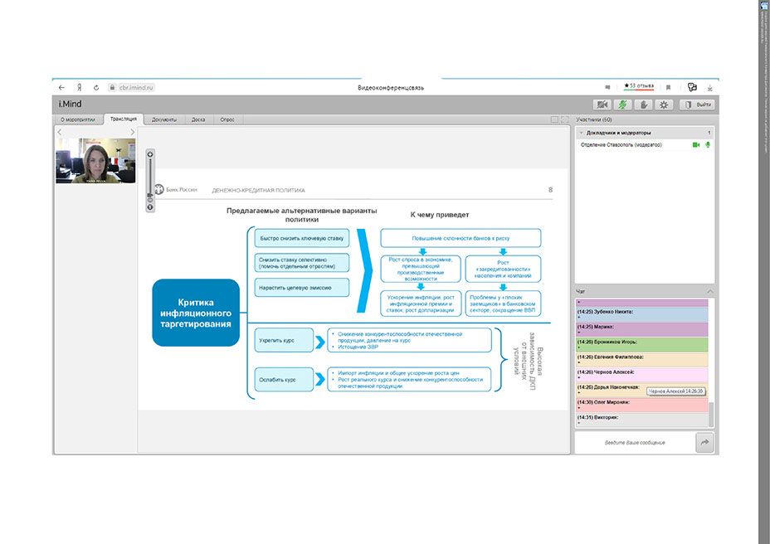Screen dimensions: 770x544
Task: Collapse the Докладчики и модераторы group
Action: [580, 133]
